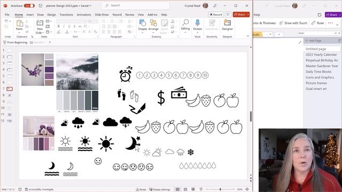Open the Shapes gallery
This screenshot has width=342, height=192.
pyautogui.click(x=143, y=23)
